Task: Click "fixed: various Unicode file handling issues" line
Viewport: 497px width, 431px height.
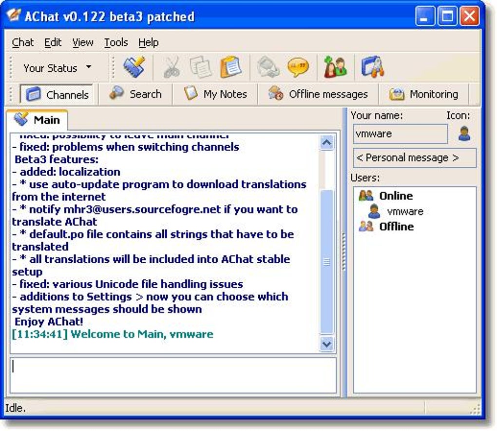Action: click(x=131, y=284)
